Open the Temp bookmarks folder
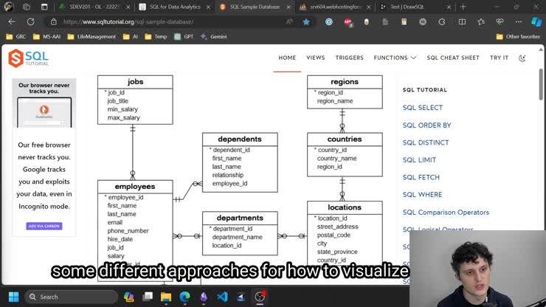 (x=156, y=37)
